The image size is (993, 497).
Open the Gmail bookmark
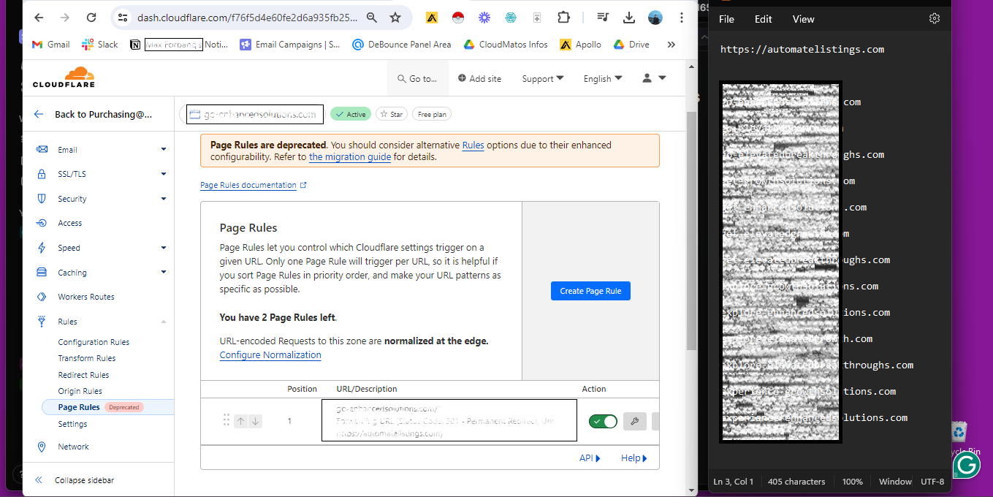click(51, 45)
